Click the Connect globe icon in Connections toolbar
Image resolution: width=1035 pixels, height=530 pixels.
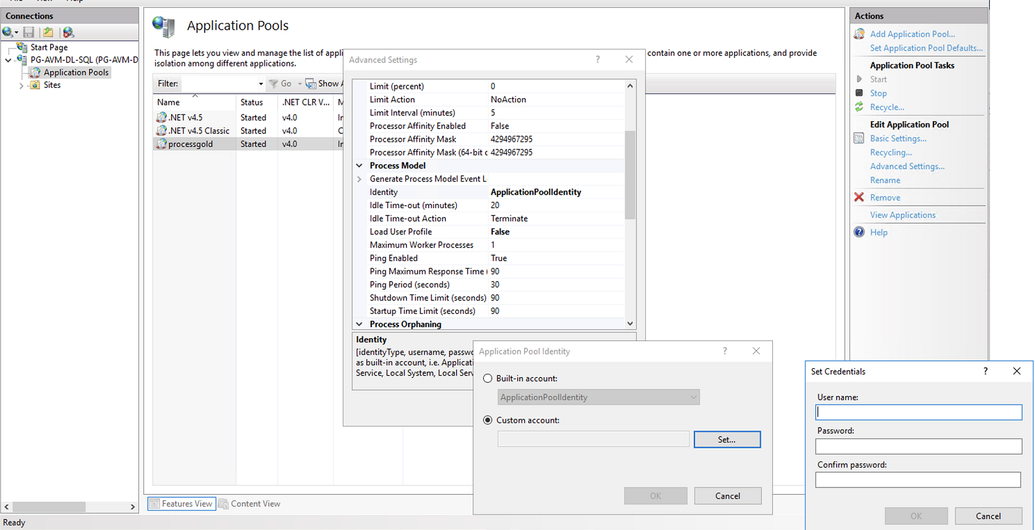tap(7, 32)
